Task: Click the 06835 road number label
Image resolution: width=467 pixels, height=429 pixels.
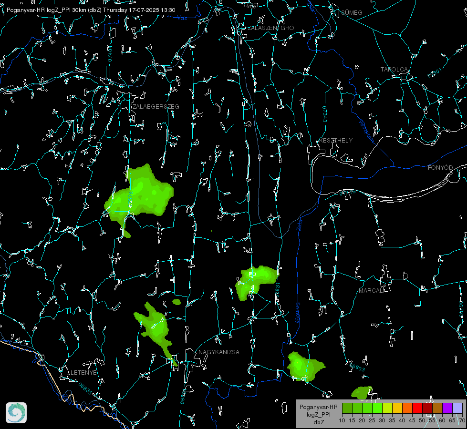Action: click(x=85, y=389)
